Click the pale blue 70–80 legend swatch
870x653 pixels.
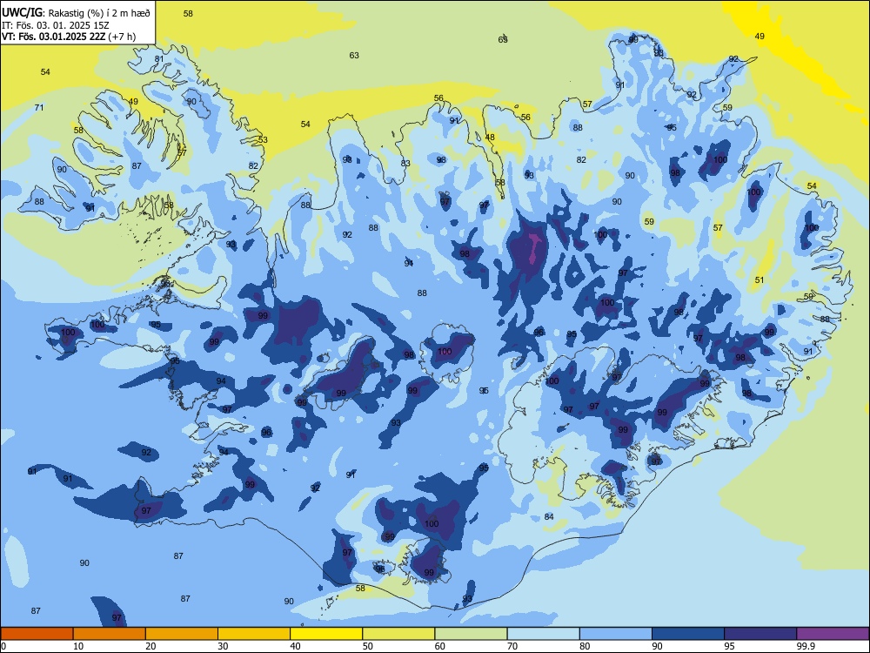tap(543, 634)
